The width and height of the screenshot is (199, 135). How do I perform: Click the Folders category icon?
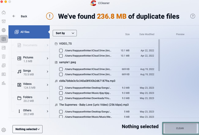[19, 98]
